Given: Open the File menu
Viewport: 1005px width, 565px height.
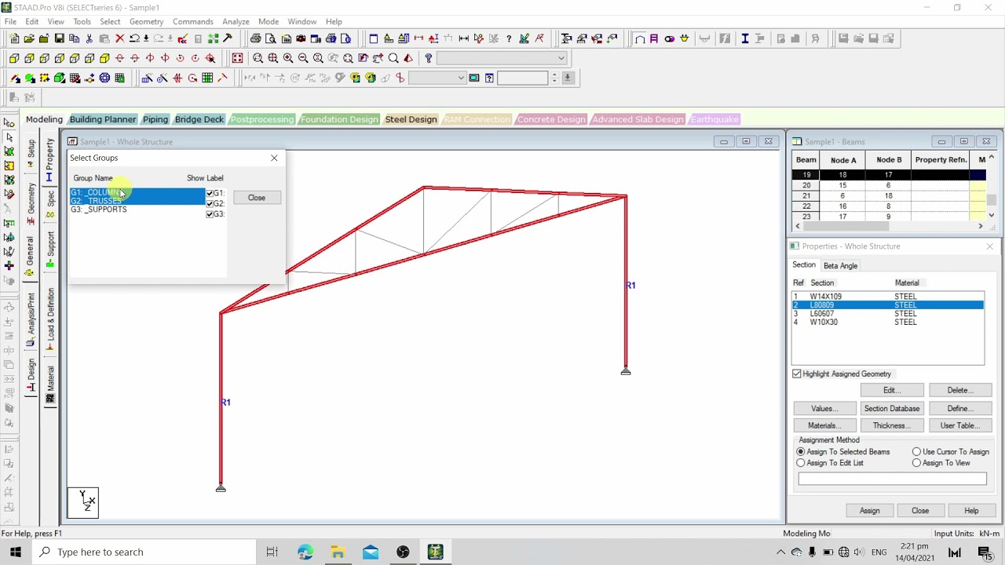Looking at the screenshot, I should tap(11, 21).
